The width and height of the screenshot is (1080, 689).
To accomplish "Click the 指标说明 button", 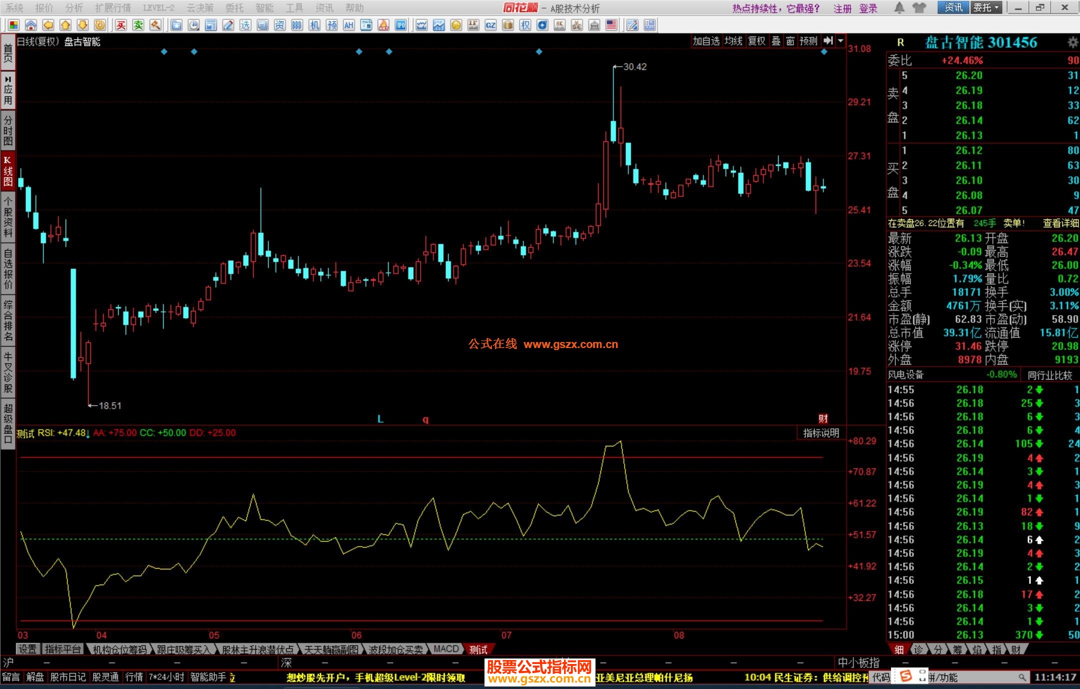I will [820, 433].
